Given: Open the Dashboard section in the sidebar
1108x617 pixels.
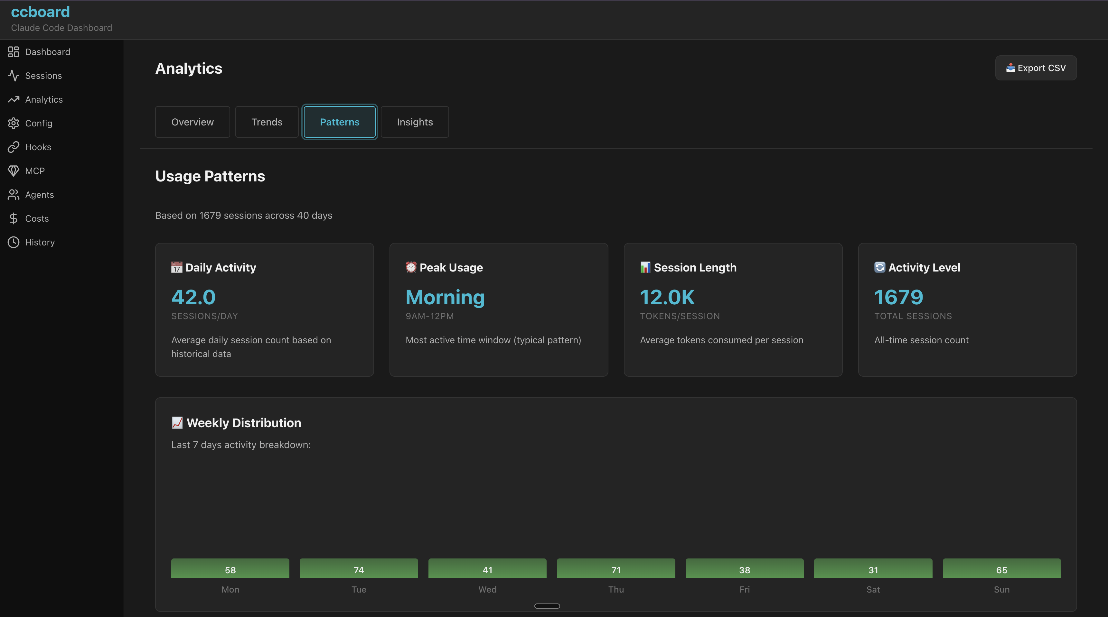Looking at the screenshot, I should [48, 51].
